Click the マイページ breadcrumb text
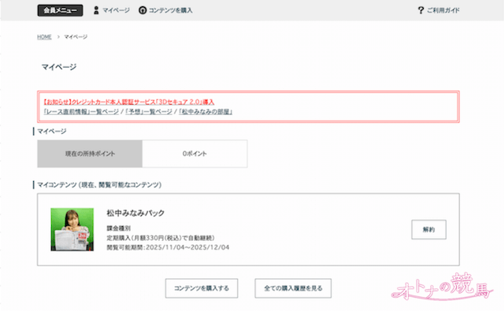This screenshot has width=504, height=312. coord(76,37)
